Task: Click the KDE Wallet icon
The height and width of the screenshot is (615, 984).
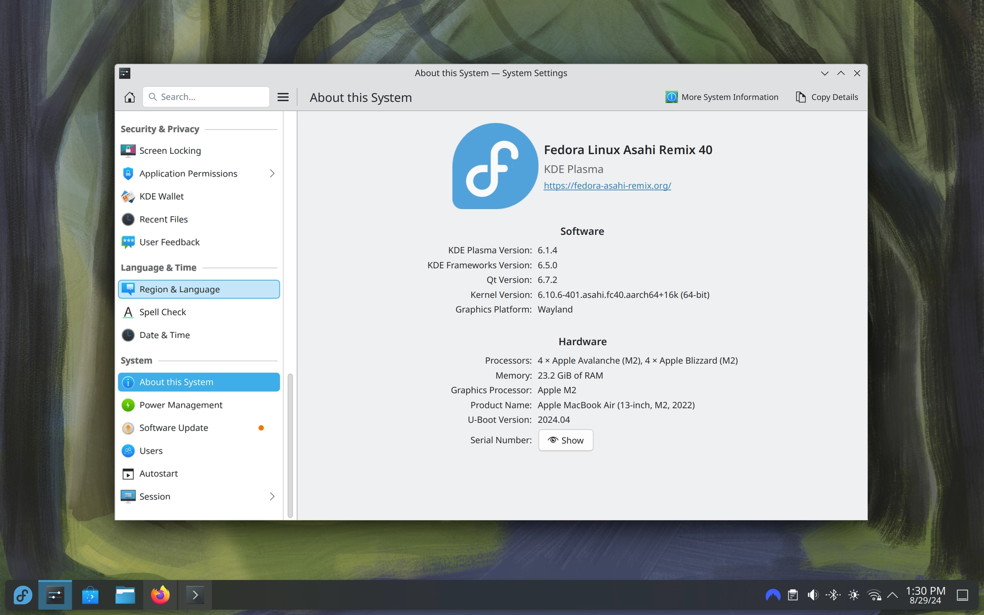Action: point(128,196)
